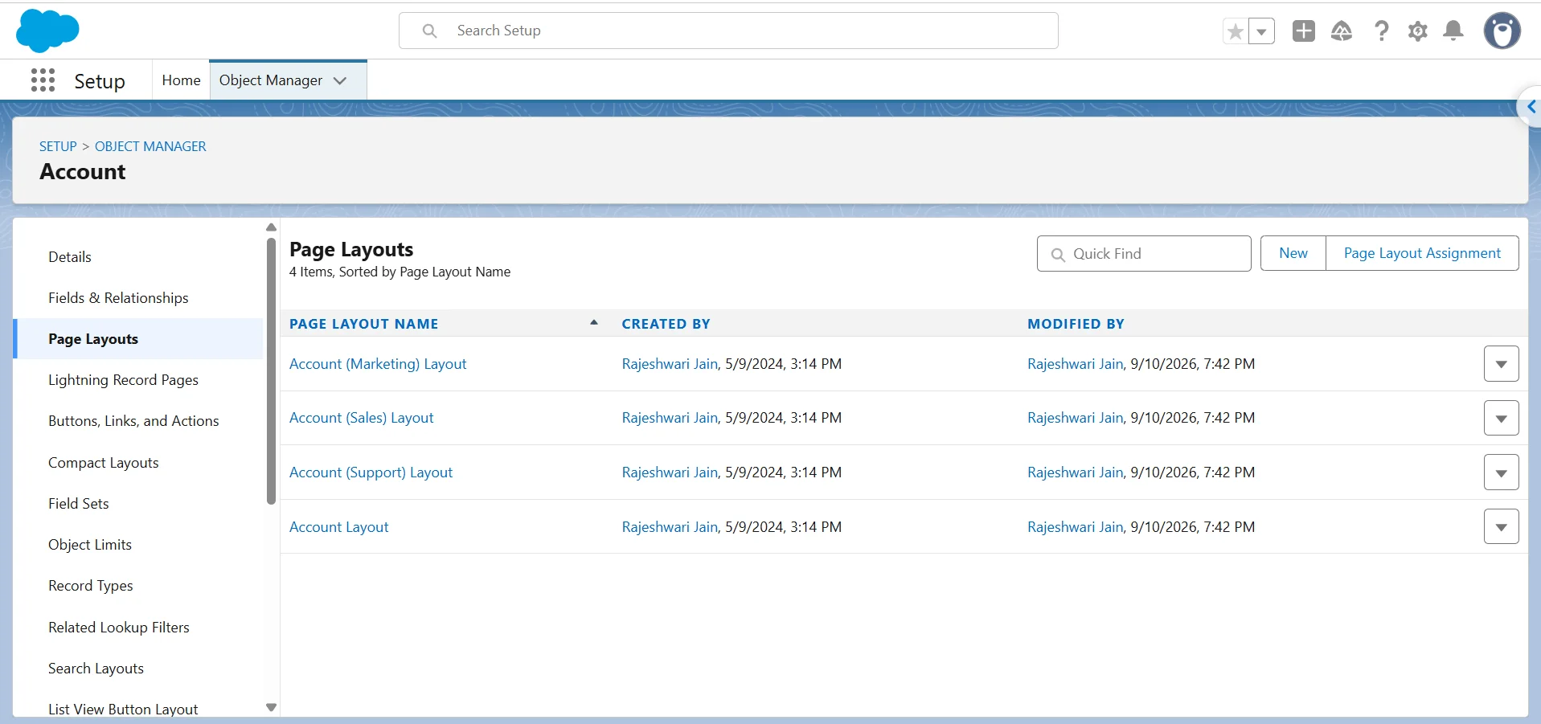Screen dimensions: 1541x724
Task: Open the favorites list dropdown arrow
Action: 1261,31
